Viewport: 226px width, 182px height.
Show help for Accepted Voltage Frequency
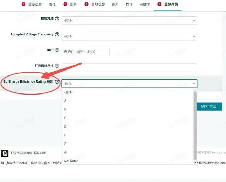pyautogui.click(x=57, y=34)
